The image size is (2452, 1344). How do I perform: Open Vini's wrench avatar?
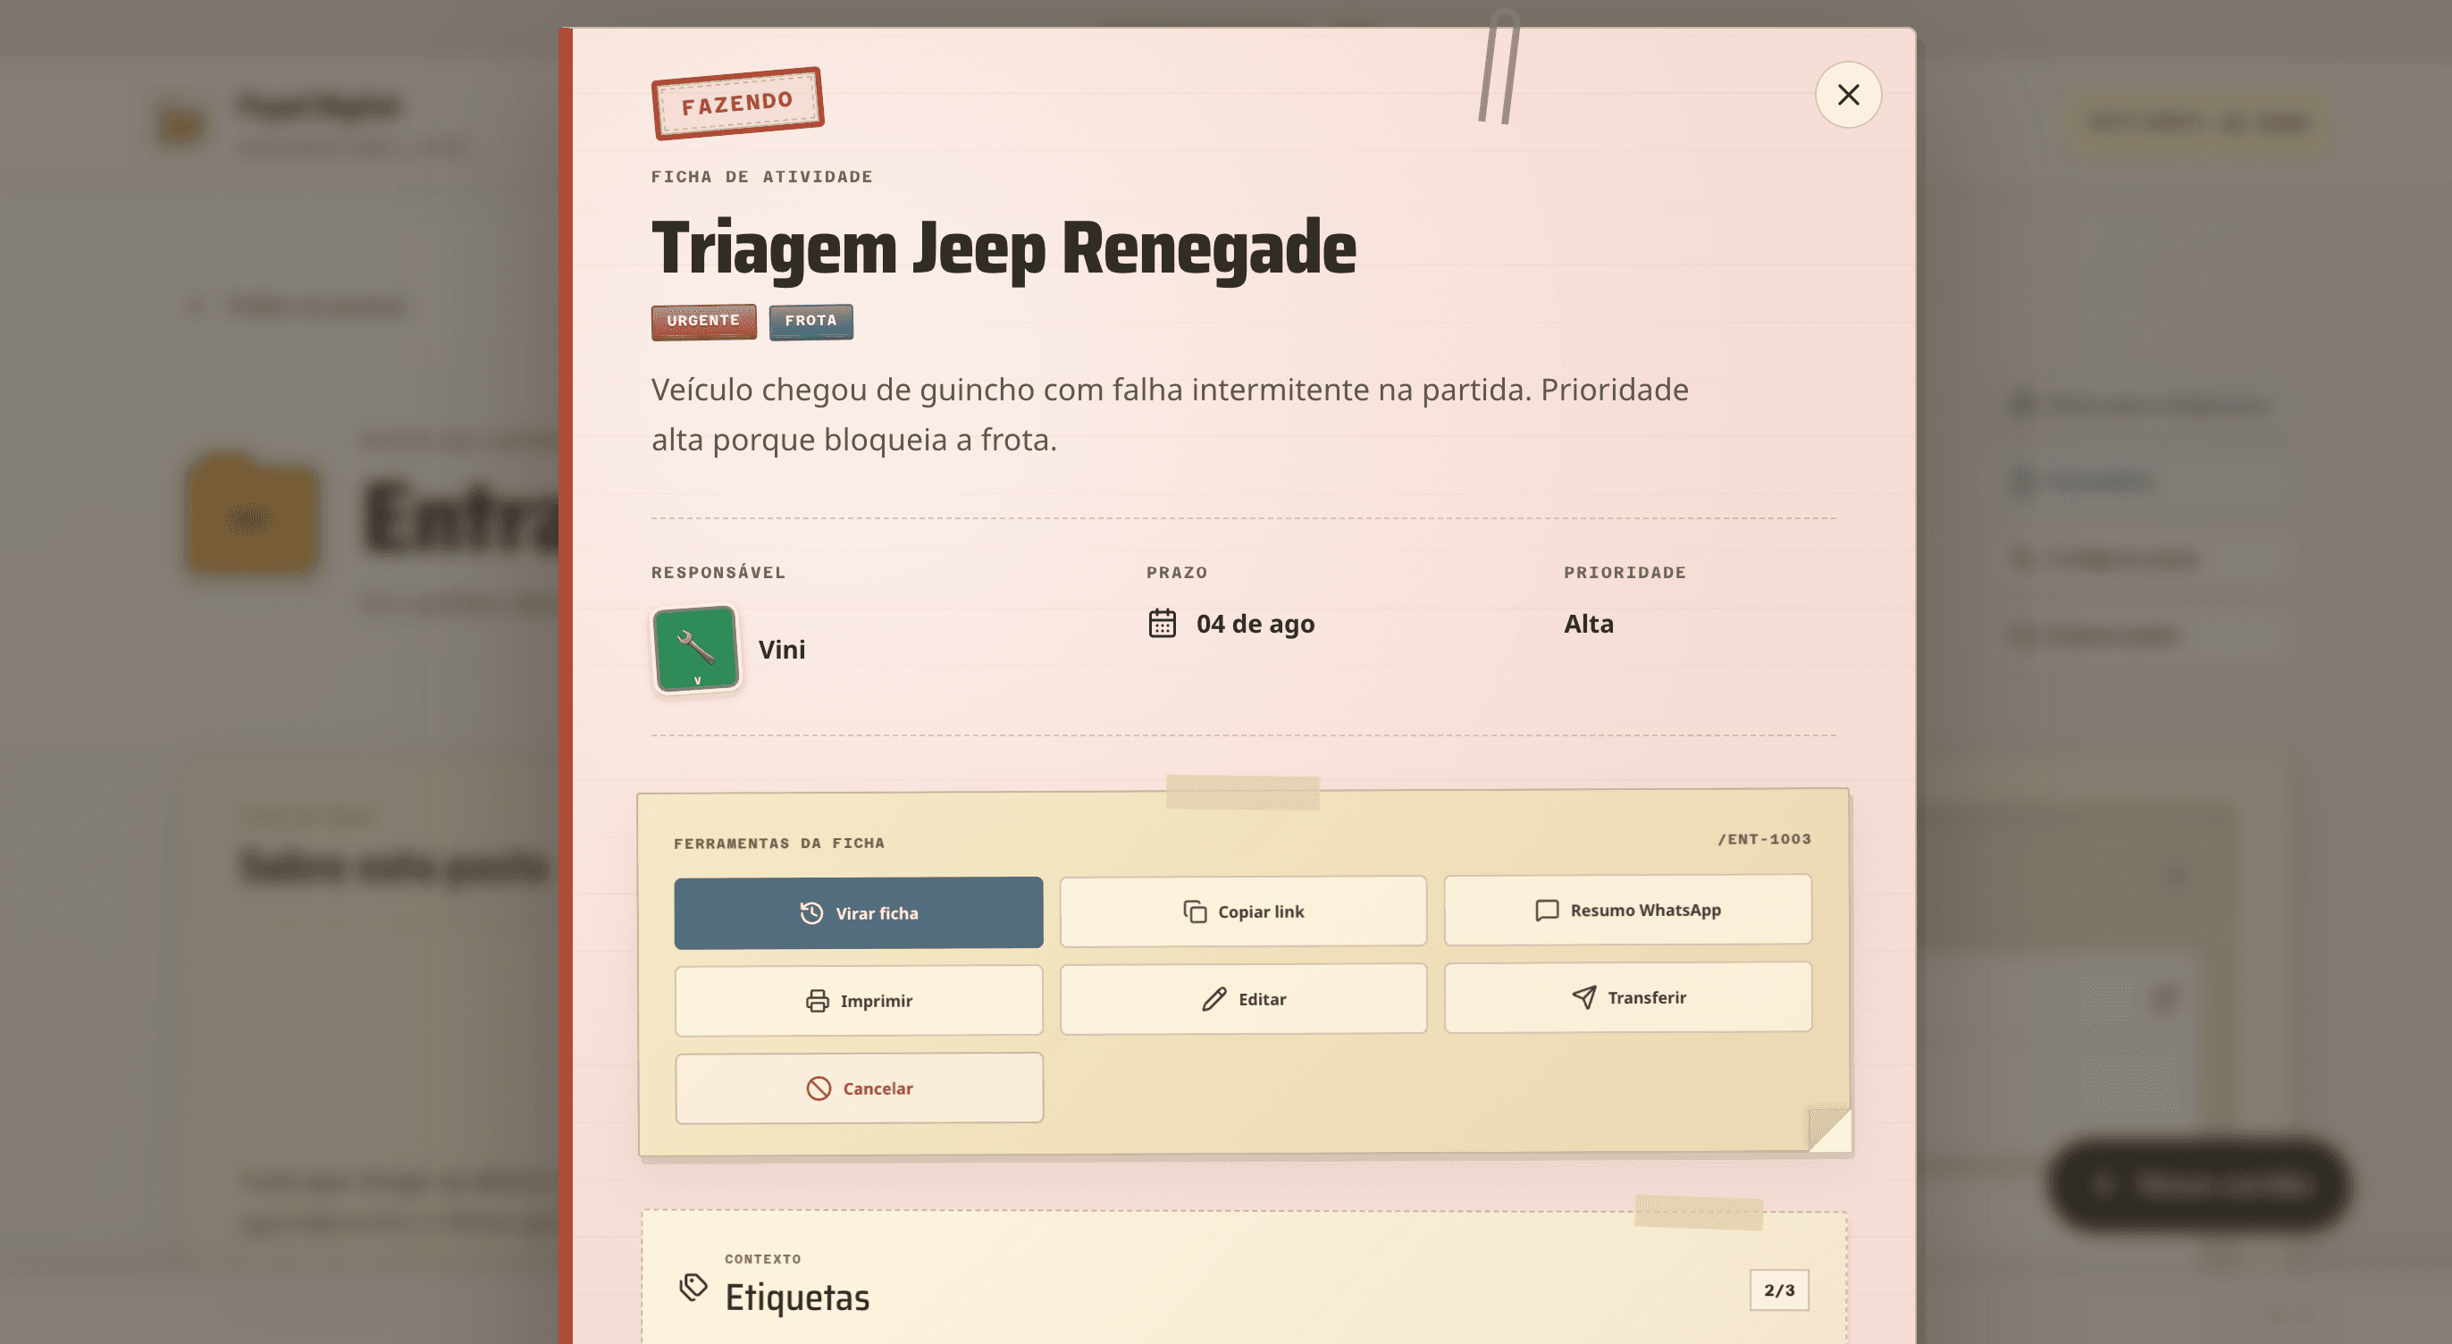(696, 651)
